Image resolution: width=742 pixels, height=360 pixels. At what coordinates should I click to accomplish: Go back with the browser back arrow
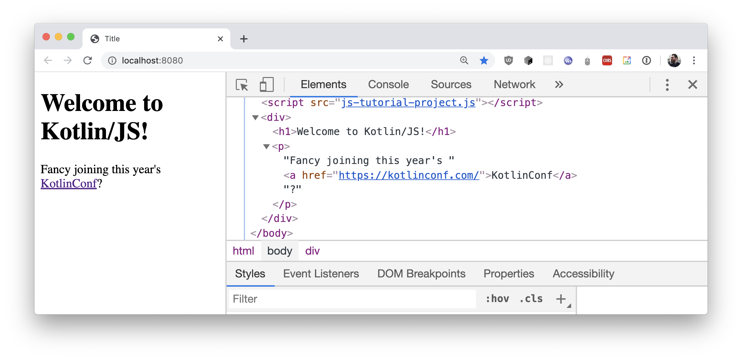pyautogui.click(x=48, y=60)
